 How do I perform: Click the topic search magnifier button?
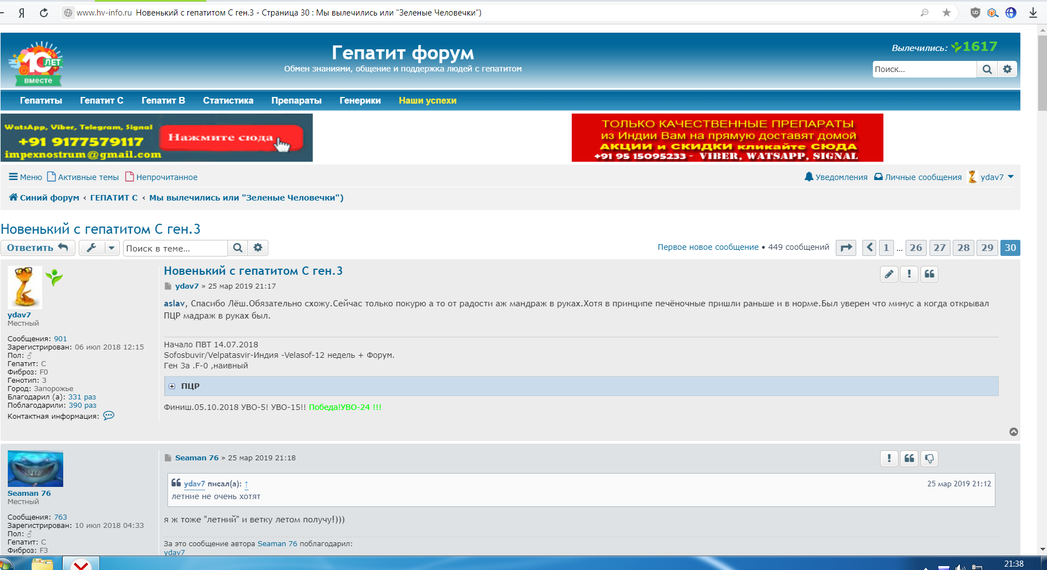(237, 248)
